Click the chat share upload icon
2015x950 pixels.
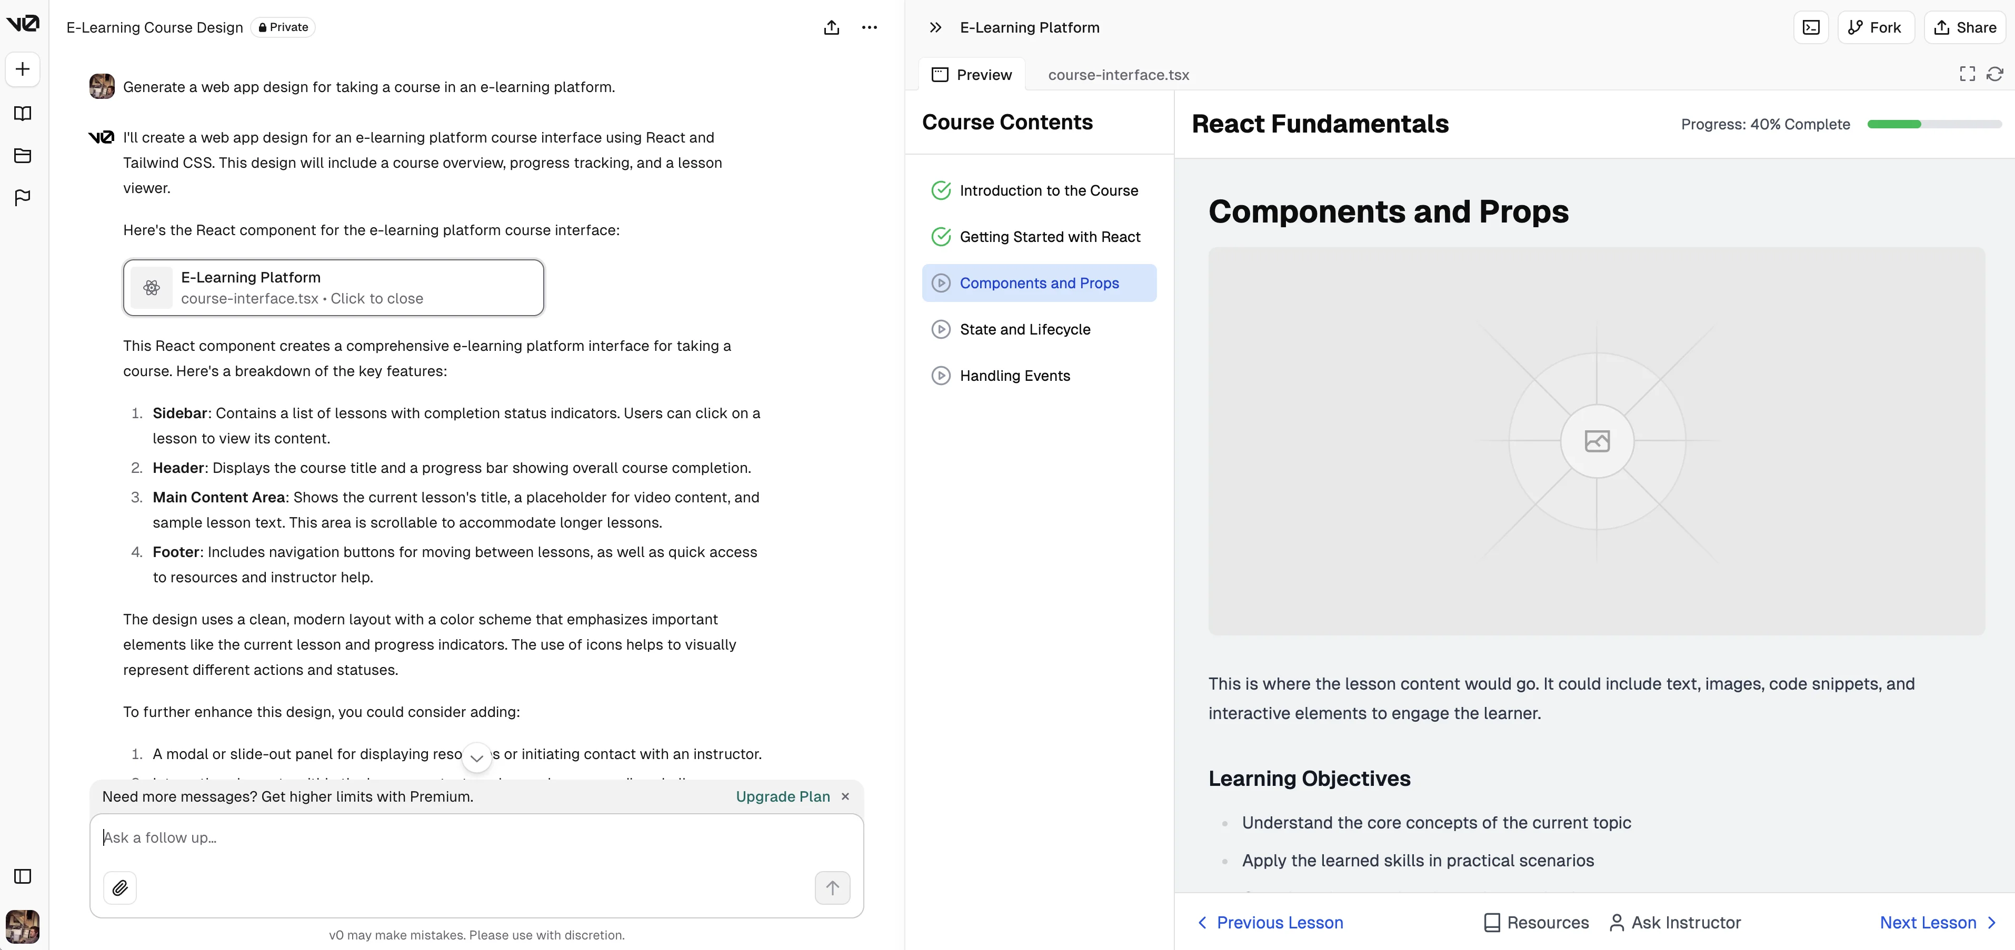(x=832, y=27)
